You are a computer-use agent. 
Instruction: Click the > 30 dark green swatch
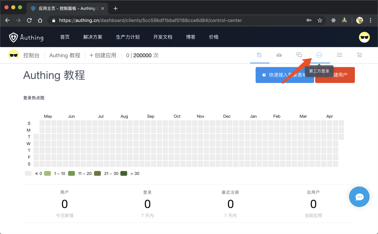[x=124, y=174]
